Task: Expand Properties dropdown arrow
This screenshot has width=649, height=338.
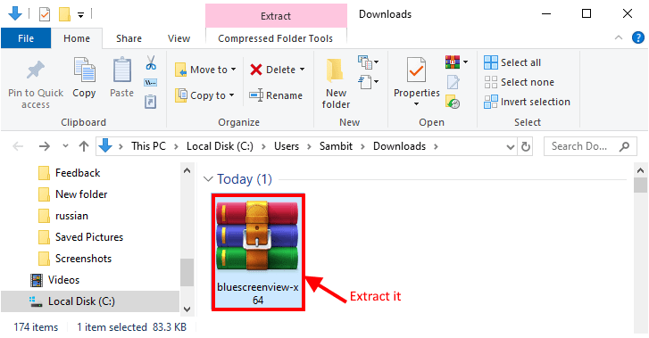Action: [416, 103]
